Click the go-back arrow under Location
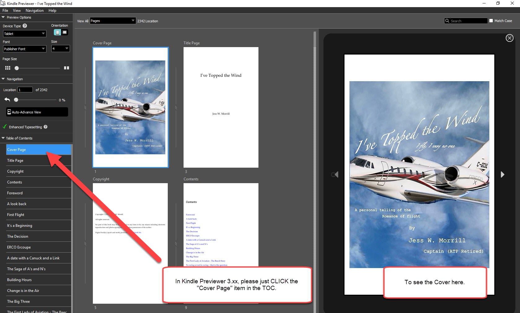 pyautogui.click(x=7, y=100)
